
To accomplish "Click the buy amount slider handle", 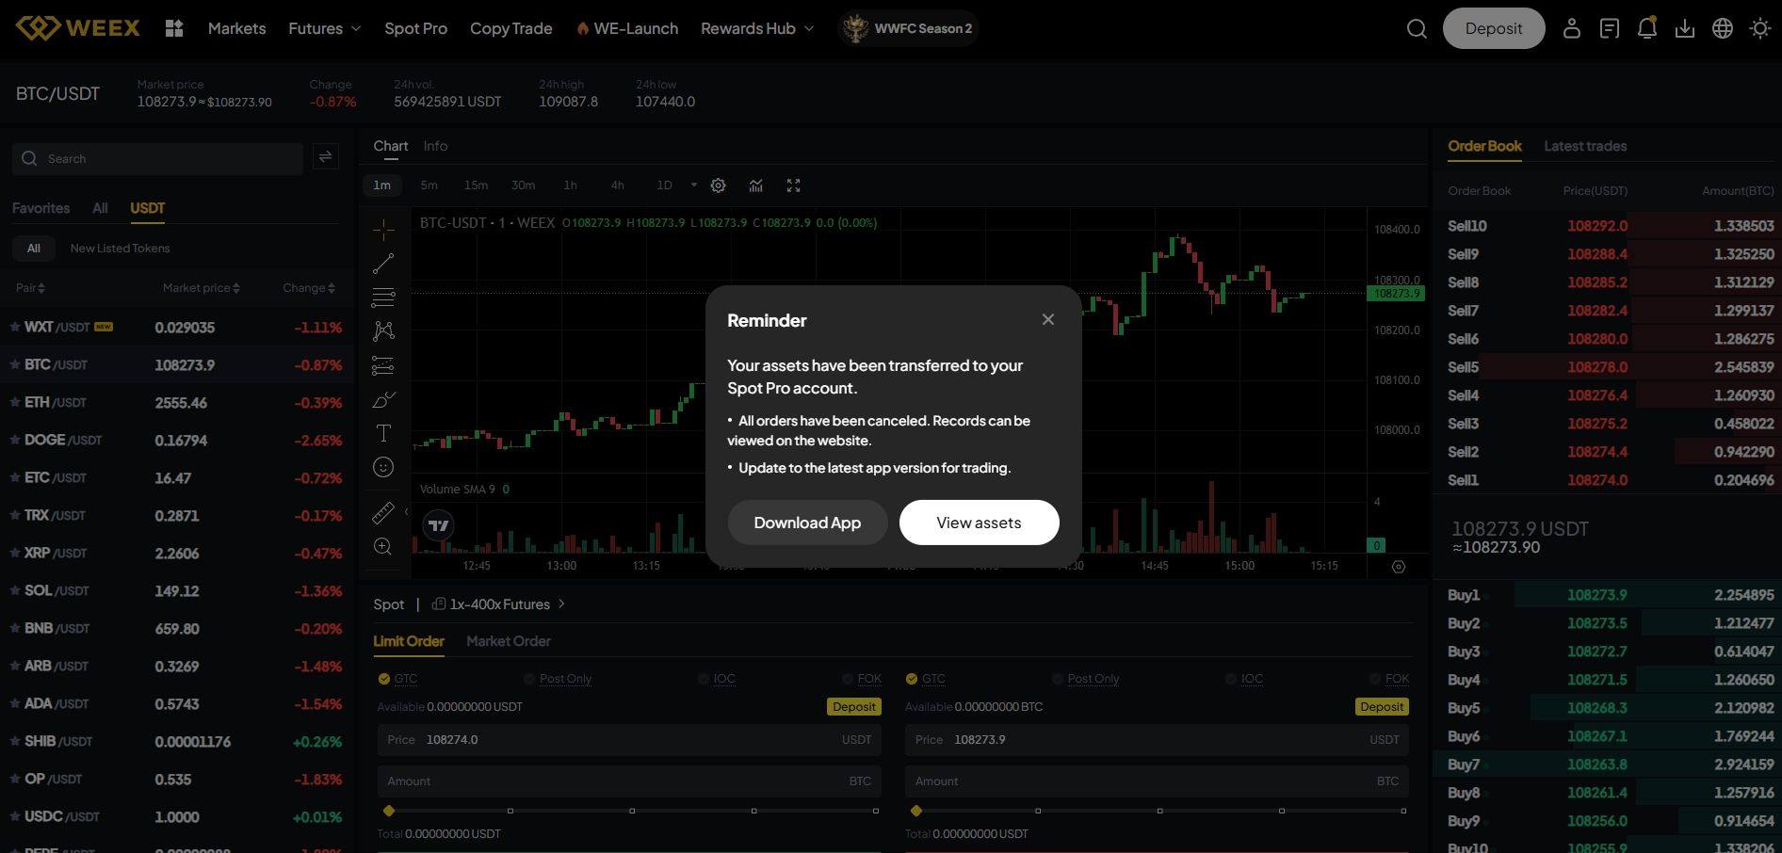I will click(x=389, y=811).
